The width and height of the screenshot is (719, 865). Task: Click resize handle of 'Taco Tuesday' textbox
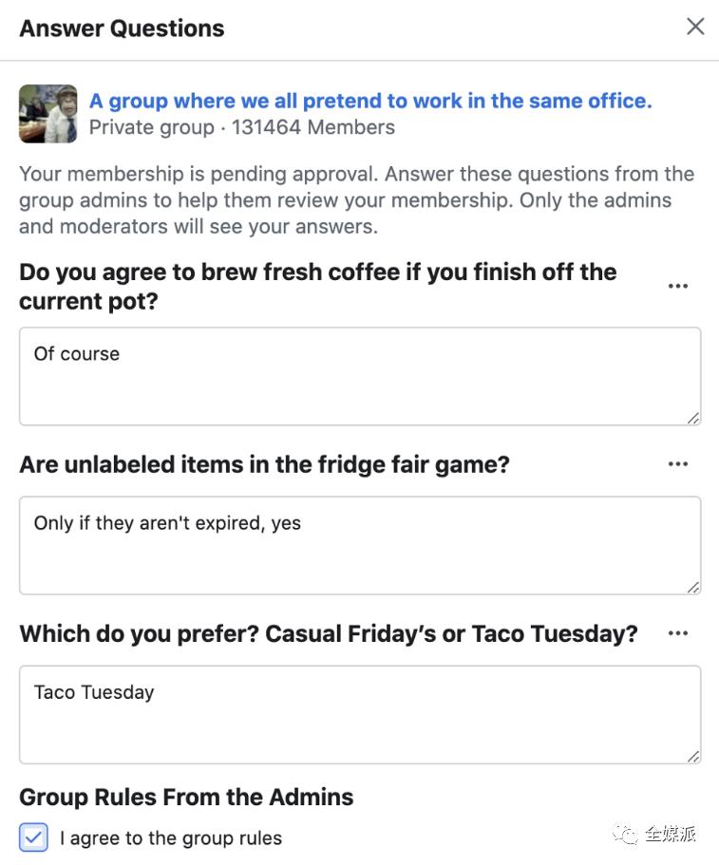(693, 756)
